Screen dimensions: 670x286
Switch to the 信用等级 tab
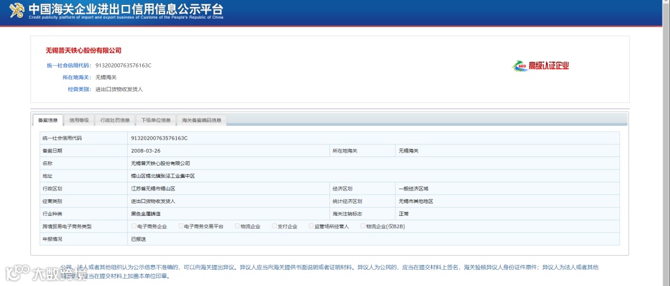tap(79, 120)
